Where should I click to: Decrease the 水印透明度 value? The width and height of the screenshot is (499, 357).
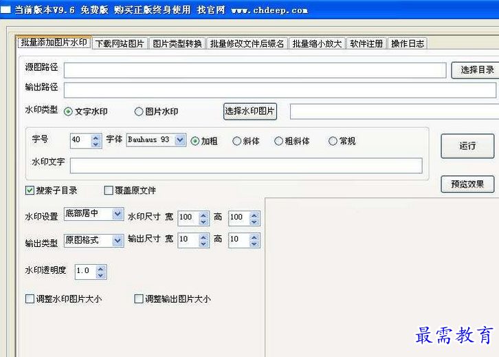pyautogui.click(x=100, y=275)
